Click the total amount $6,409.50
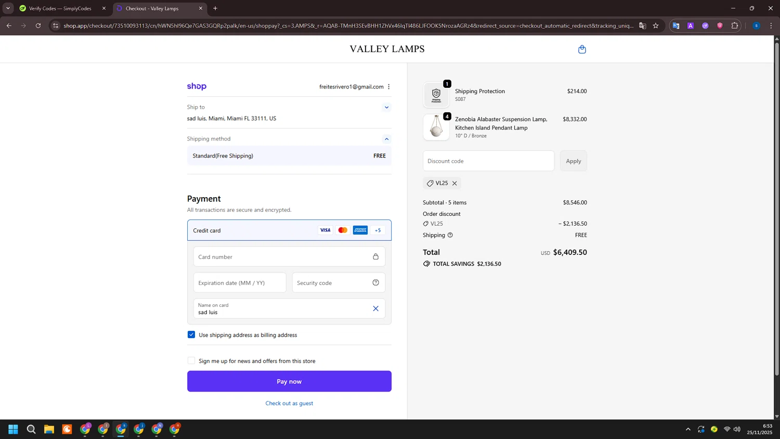Screen dimensions: 780x439 click(x=570, y=252)
